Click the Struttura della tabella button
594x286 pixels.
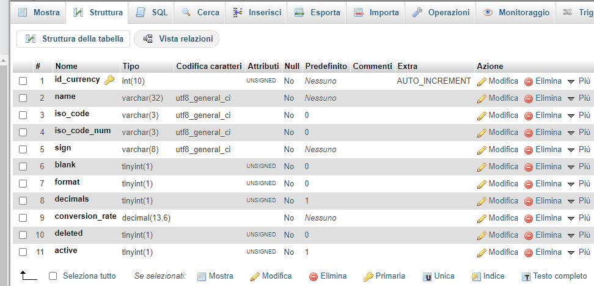[x=74, y=39]
